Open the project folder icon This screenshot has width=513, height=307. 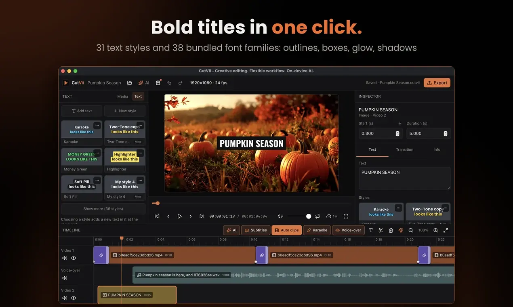point(130,83)
